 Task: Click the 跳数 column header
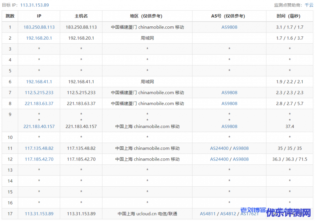tap(10, 16)
